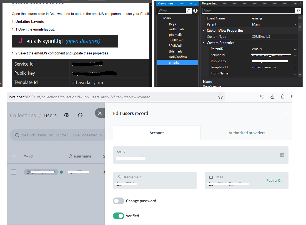Open the ellipsis editor for Template Id
This screenshot has width=306, height=225.
(295, 67)
